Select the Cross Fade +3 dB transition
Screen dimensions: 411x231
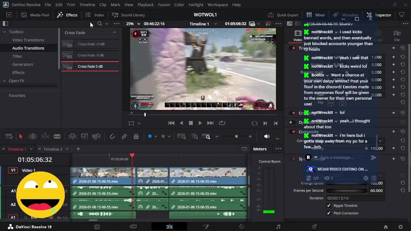click(90, 44)
